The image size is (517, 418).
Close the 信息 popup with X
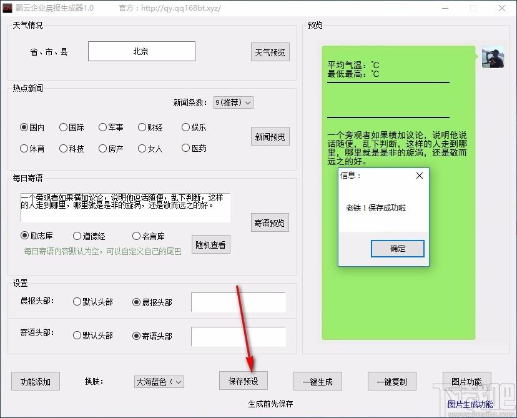420,176
